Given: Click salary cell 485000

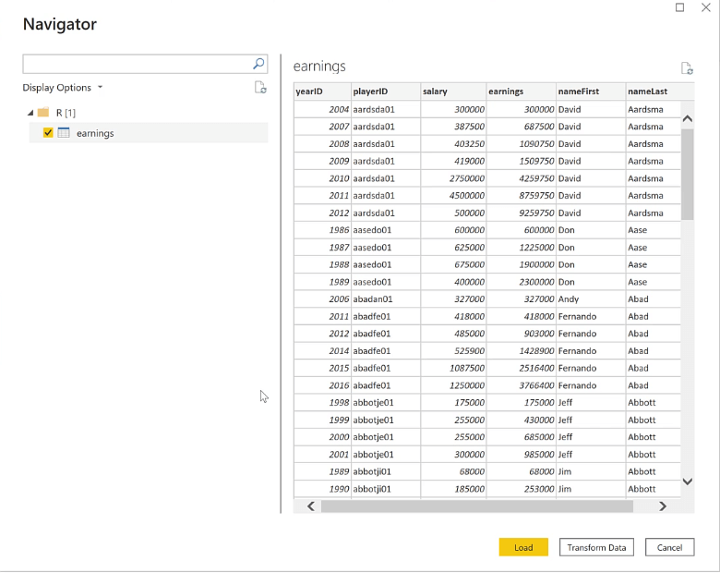Looking at the screenshot, I should click(453, 334).
